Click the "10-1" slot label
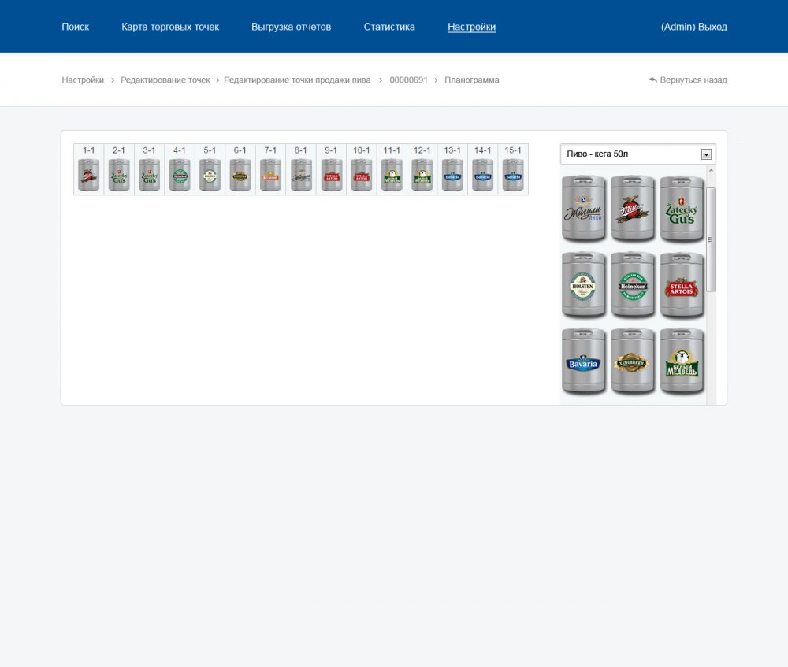The image size is (788, 667). point(362,150)
